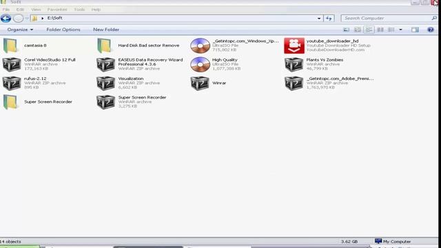Screen dimensions: 441x248
Task: Click the name 'Hard Disk Bad sector Remove'
Action: (149, 45)
